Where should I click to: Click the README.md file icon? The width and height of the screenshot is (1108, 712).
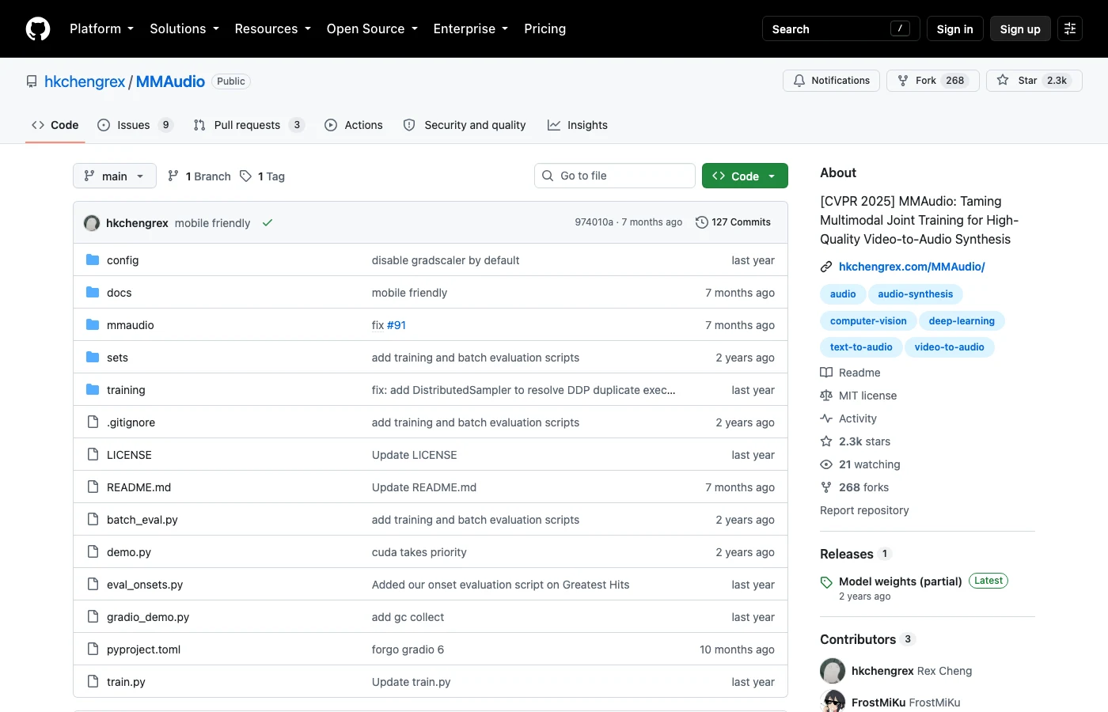[93, 487]
